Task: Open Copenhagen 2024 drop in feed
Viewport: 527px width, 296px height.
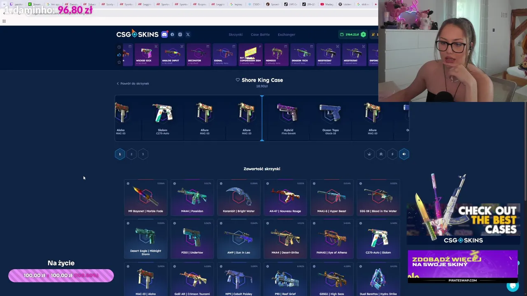Action: point(250,55)
